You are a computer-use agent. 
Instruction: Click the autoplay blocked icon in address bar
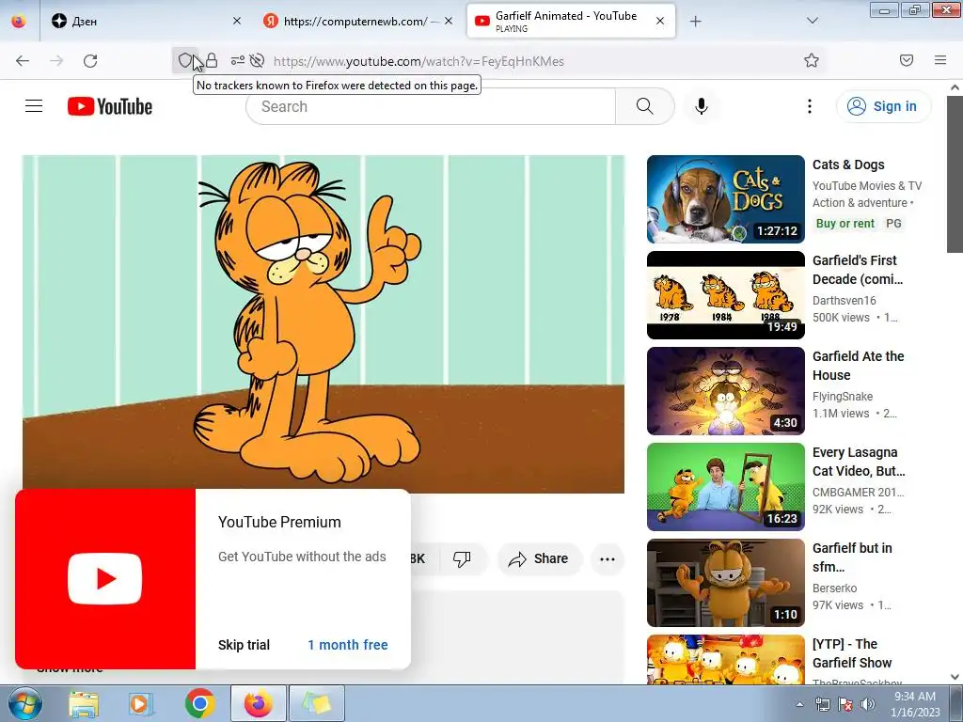pyautogui.click(x=258, y=60)
